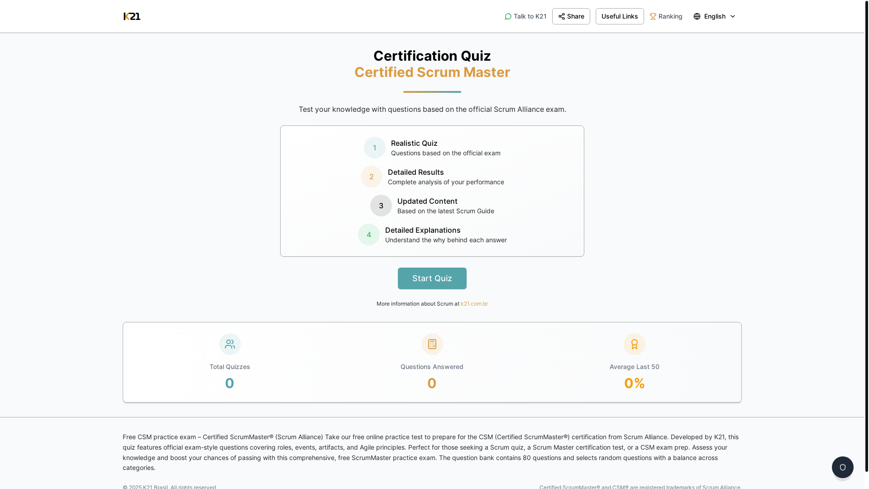Click the Total Quizzes value 0

pyautogui.click(x=229, y=383)
